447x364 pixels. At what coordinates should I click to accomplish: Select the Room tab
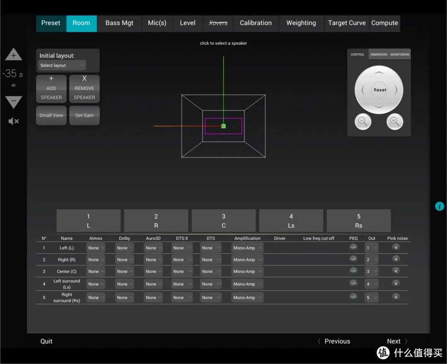click(82, 23)
